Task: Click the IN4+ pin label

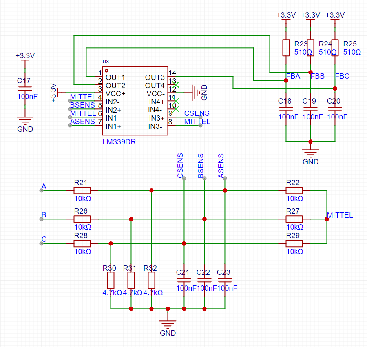Action: (157, 102)
